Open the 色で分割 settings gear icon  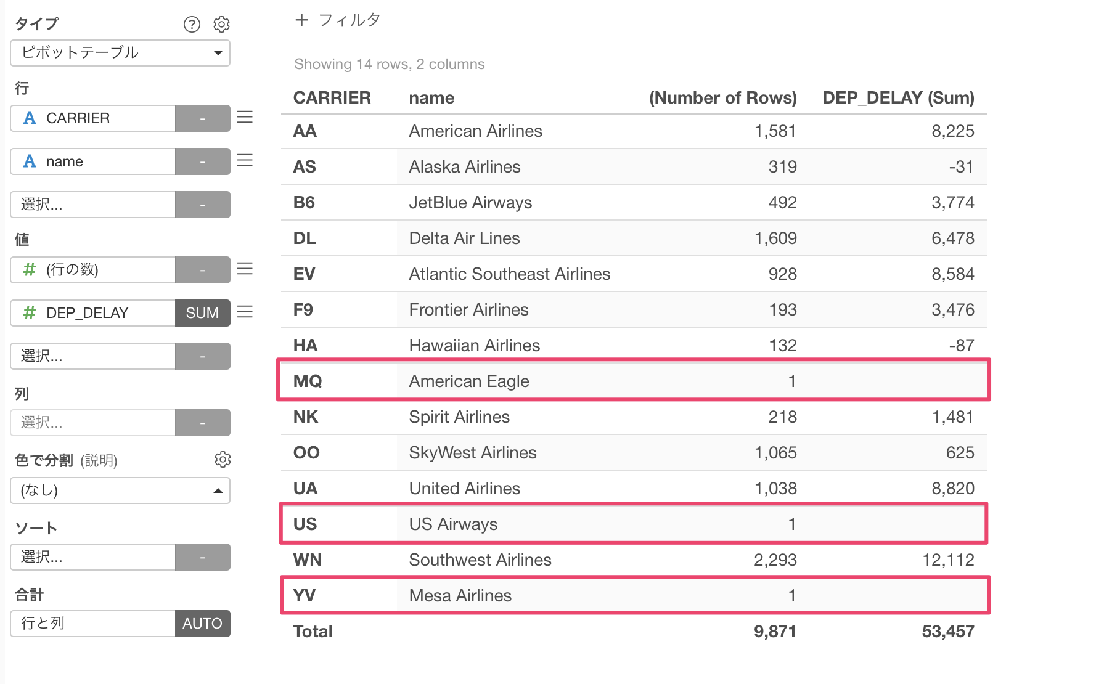tap(223, 460)
